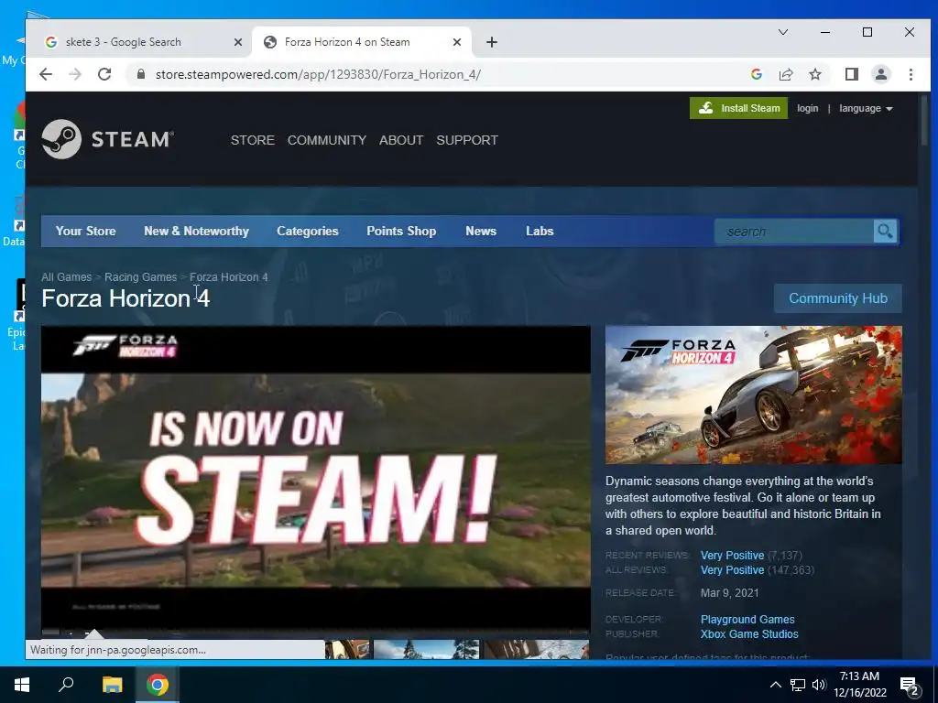
Task: Bookmark this page with the star
Action: (x=814, y=74)
